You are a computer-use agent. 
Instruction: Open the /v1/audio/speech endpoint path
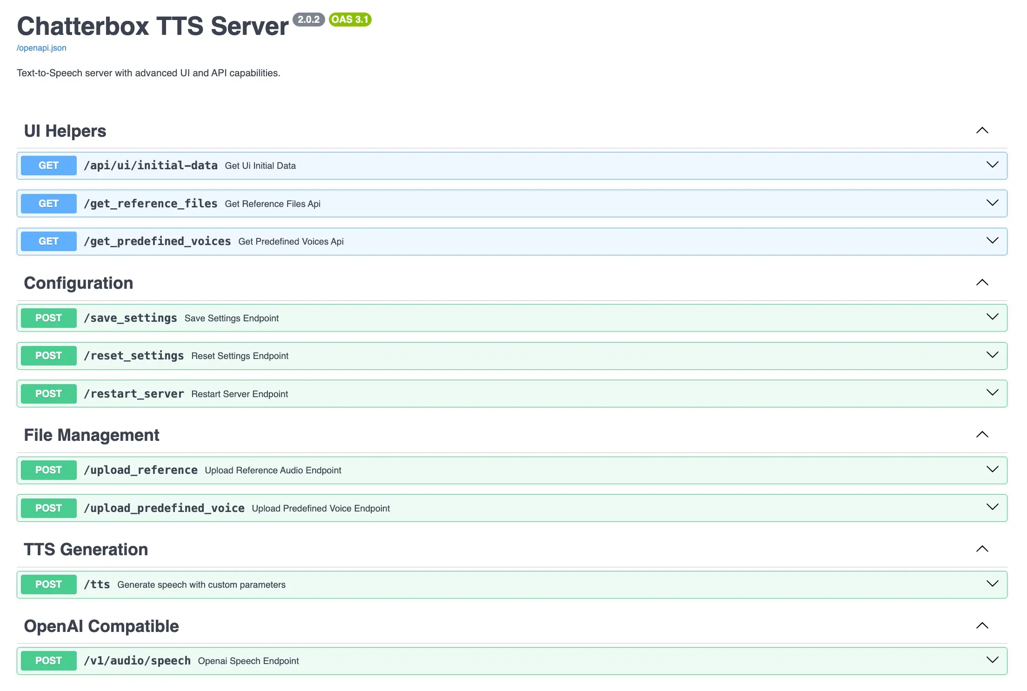click(137, 661)
